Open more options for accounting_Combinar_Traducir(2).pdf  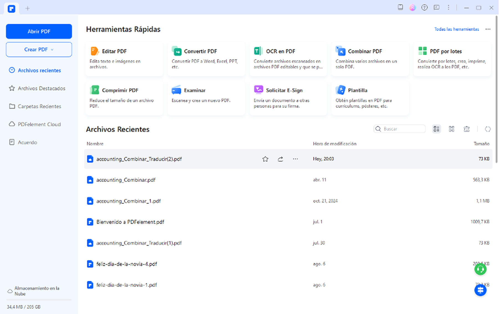295,159
